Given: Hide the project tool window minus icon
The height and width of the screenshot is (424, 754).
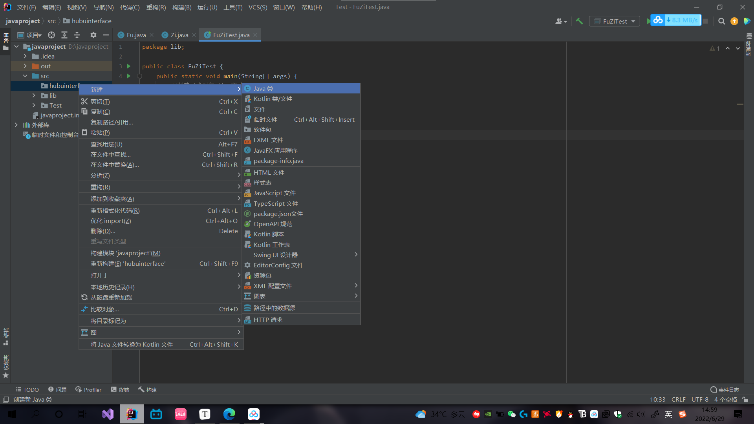Looking at the screenshot, I should point(106,35).
